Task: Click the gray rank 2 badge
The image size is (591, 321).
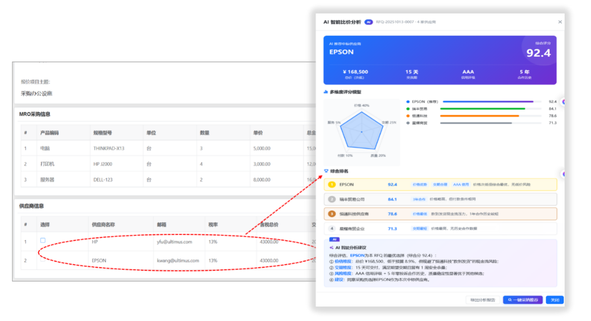Action: [332, 199]
